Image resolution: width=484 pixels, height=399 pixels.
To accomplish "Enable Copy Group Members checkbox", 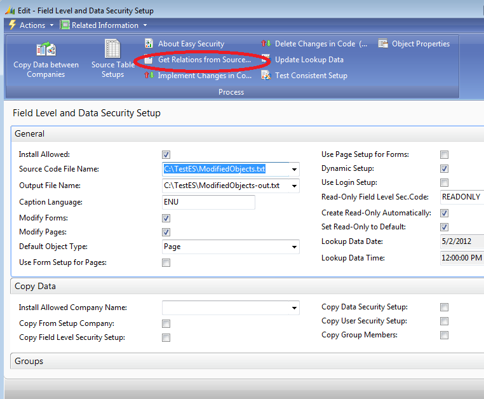I will click(445, 335).
